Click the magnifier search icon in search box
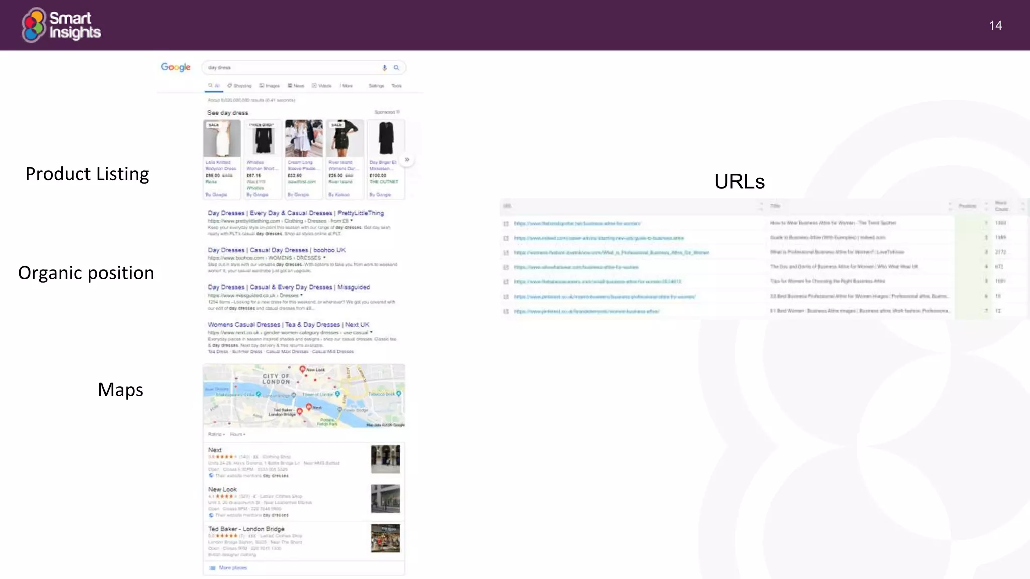This screenshot has height=579, width=1030. (x=396, y=68)
